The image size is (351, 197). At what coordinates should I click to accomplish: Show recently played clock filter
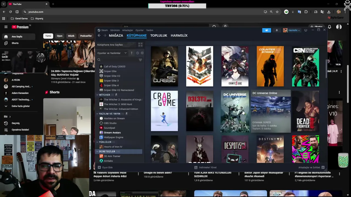pyautogui.click(x=137, y=53)
